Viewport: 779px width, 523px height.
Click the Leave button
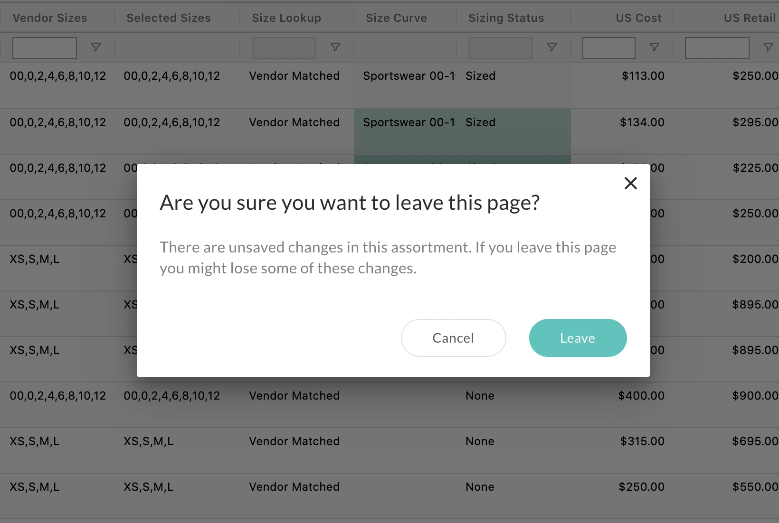tap(578, 338)
